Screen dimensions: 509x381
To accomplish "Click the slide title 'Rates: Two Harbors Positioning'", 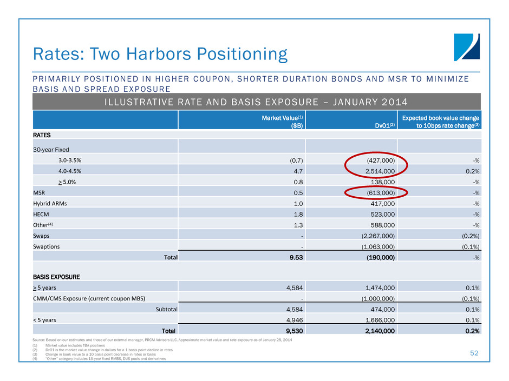I will click(160, 54).
